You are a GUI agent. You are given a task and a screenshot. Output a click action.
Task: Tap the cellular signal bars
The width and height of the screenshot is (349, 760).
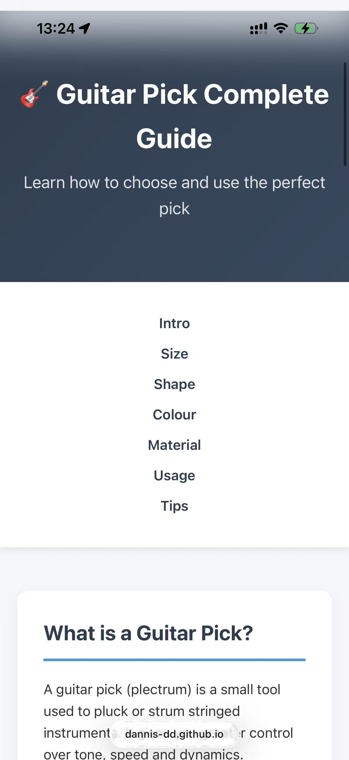(259, 28)
